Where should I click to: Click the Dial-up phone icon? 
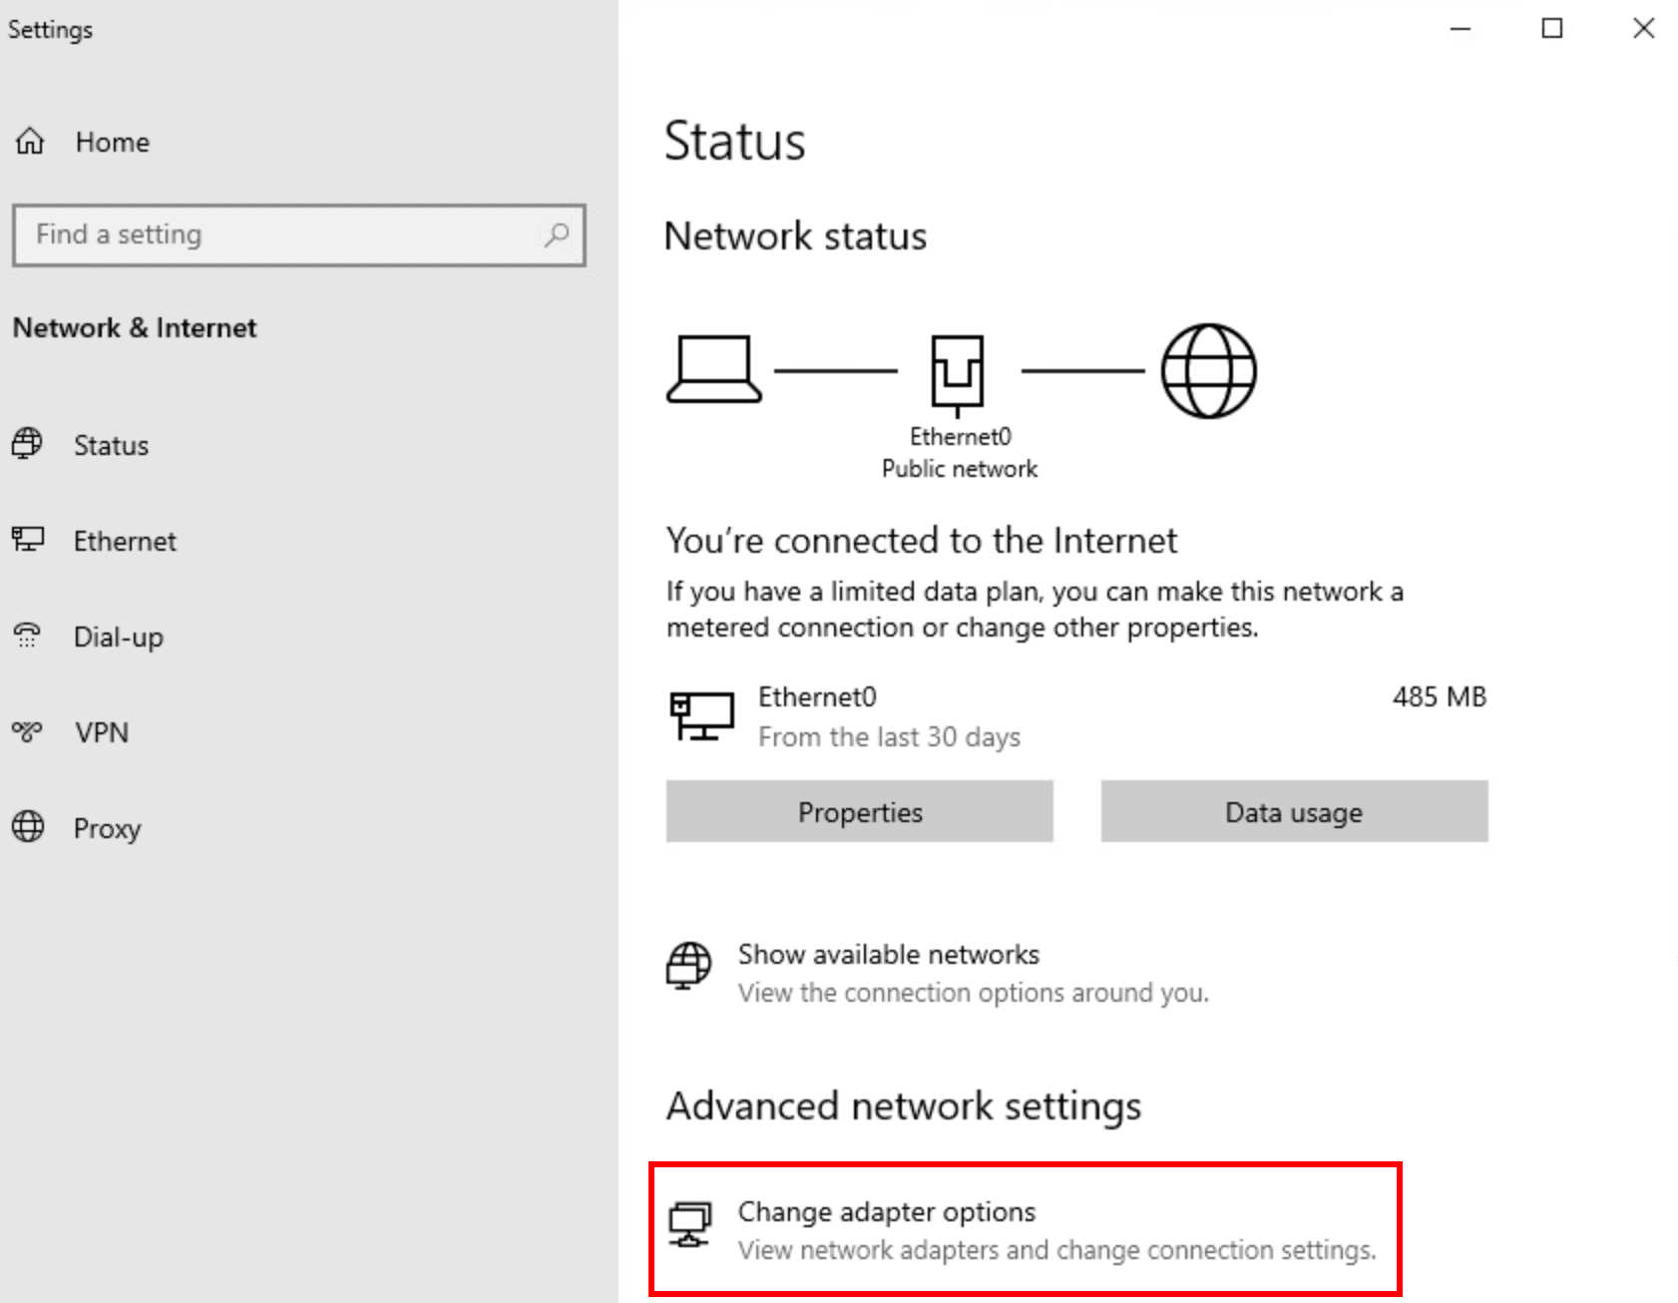pyautogui.click(x=28, y=636)
